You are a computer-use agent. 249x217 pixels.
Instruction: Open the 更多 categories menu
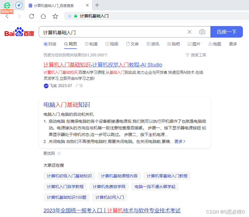(x=233, y=44)
